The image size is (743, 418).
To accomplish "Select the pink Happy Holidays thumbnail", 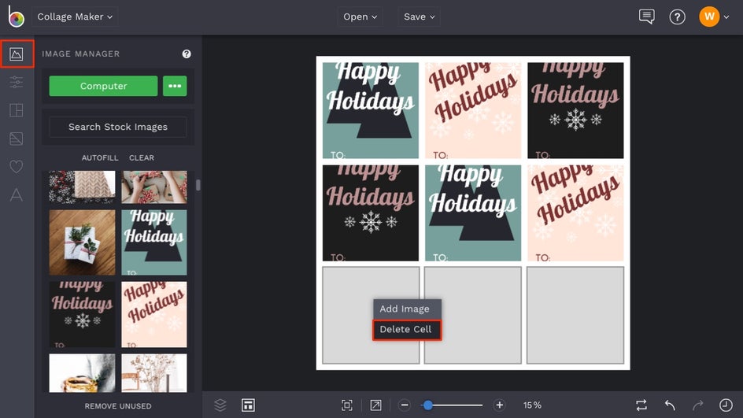I will coord(154,315).
